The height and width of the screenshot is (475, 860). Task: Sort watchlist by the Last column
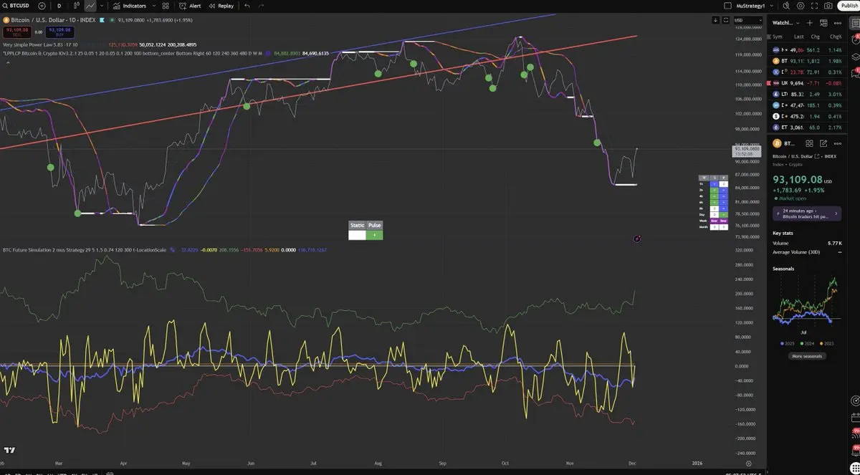[x=798, y=37]
